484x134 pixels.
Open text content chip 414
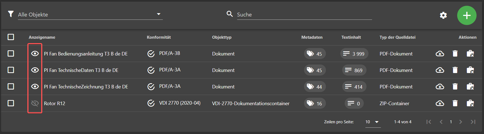354,87
